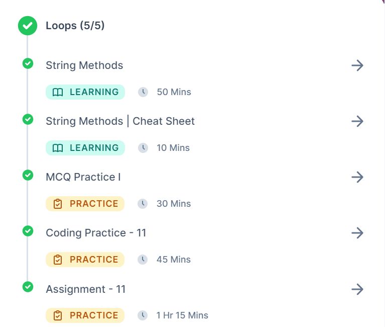Open the Coding Practice - 11 title

(x=96, y=233)
